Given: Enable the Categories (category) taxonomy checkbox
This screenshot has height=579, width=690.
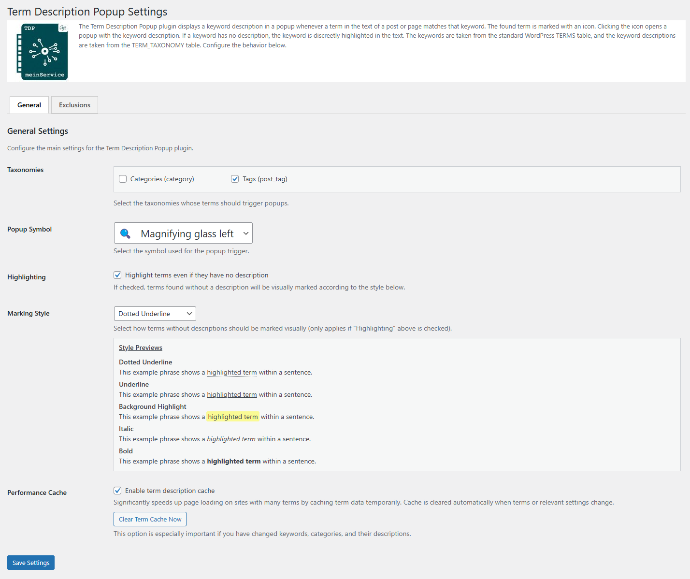Looking at the screenshot, I should (123, 179).
